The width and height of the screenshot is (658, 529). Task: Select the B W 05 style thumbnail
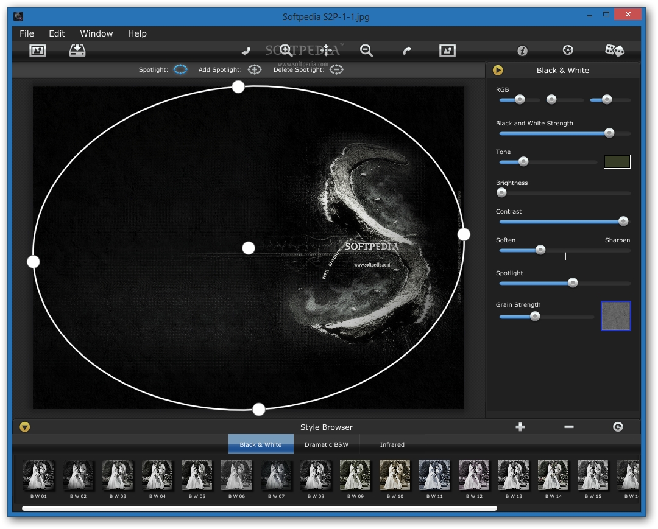197,475
